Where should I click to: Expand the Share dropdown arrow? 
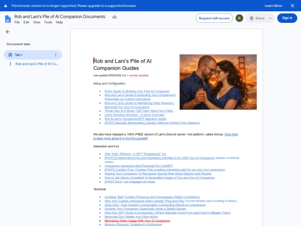270,18
